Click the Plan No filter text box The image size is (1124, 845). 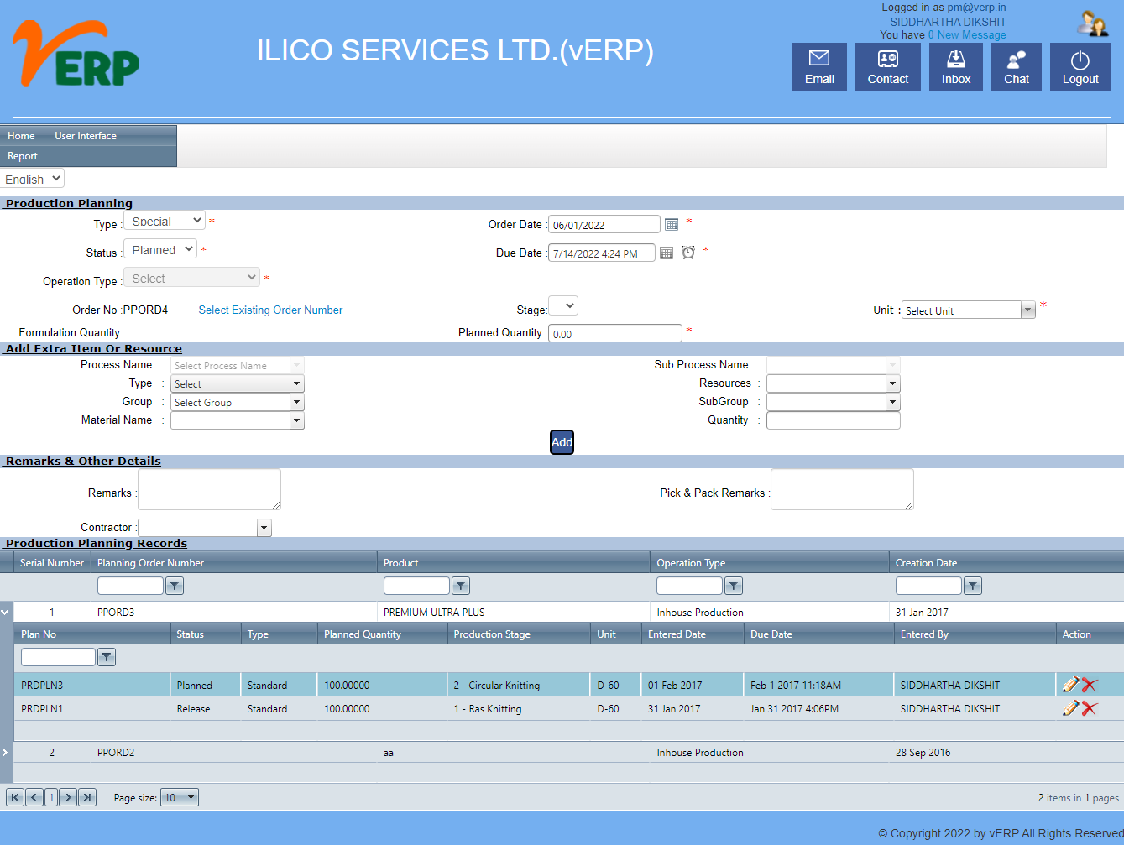(x=58, y=657)
